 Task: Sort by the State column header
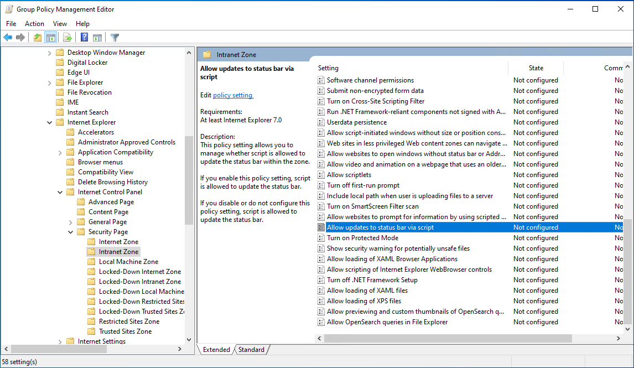[x=536, y=68]
